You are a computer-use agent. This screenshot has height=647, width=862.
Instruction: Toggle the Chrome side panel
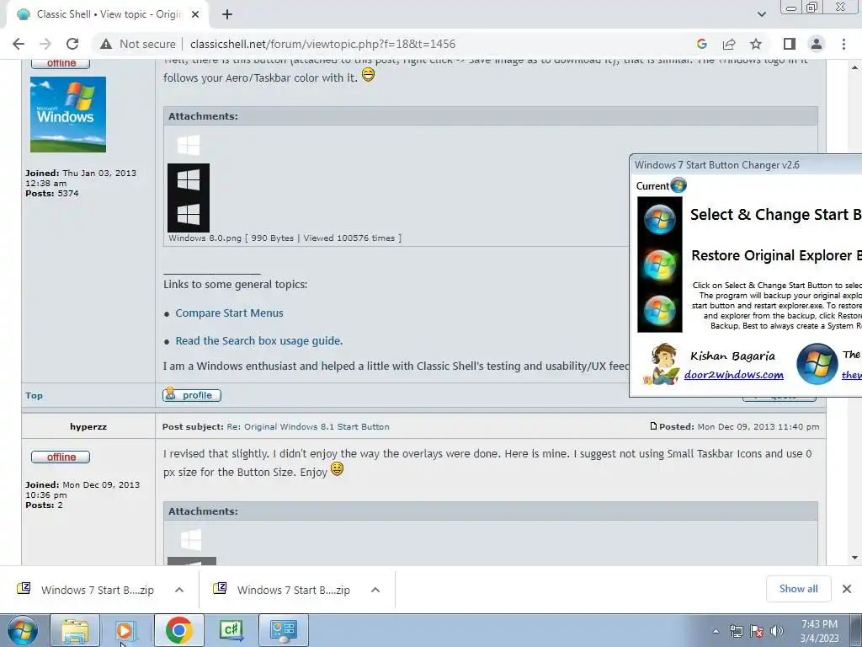[x=790, y=44]
